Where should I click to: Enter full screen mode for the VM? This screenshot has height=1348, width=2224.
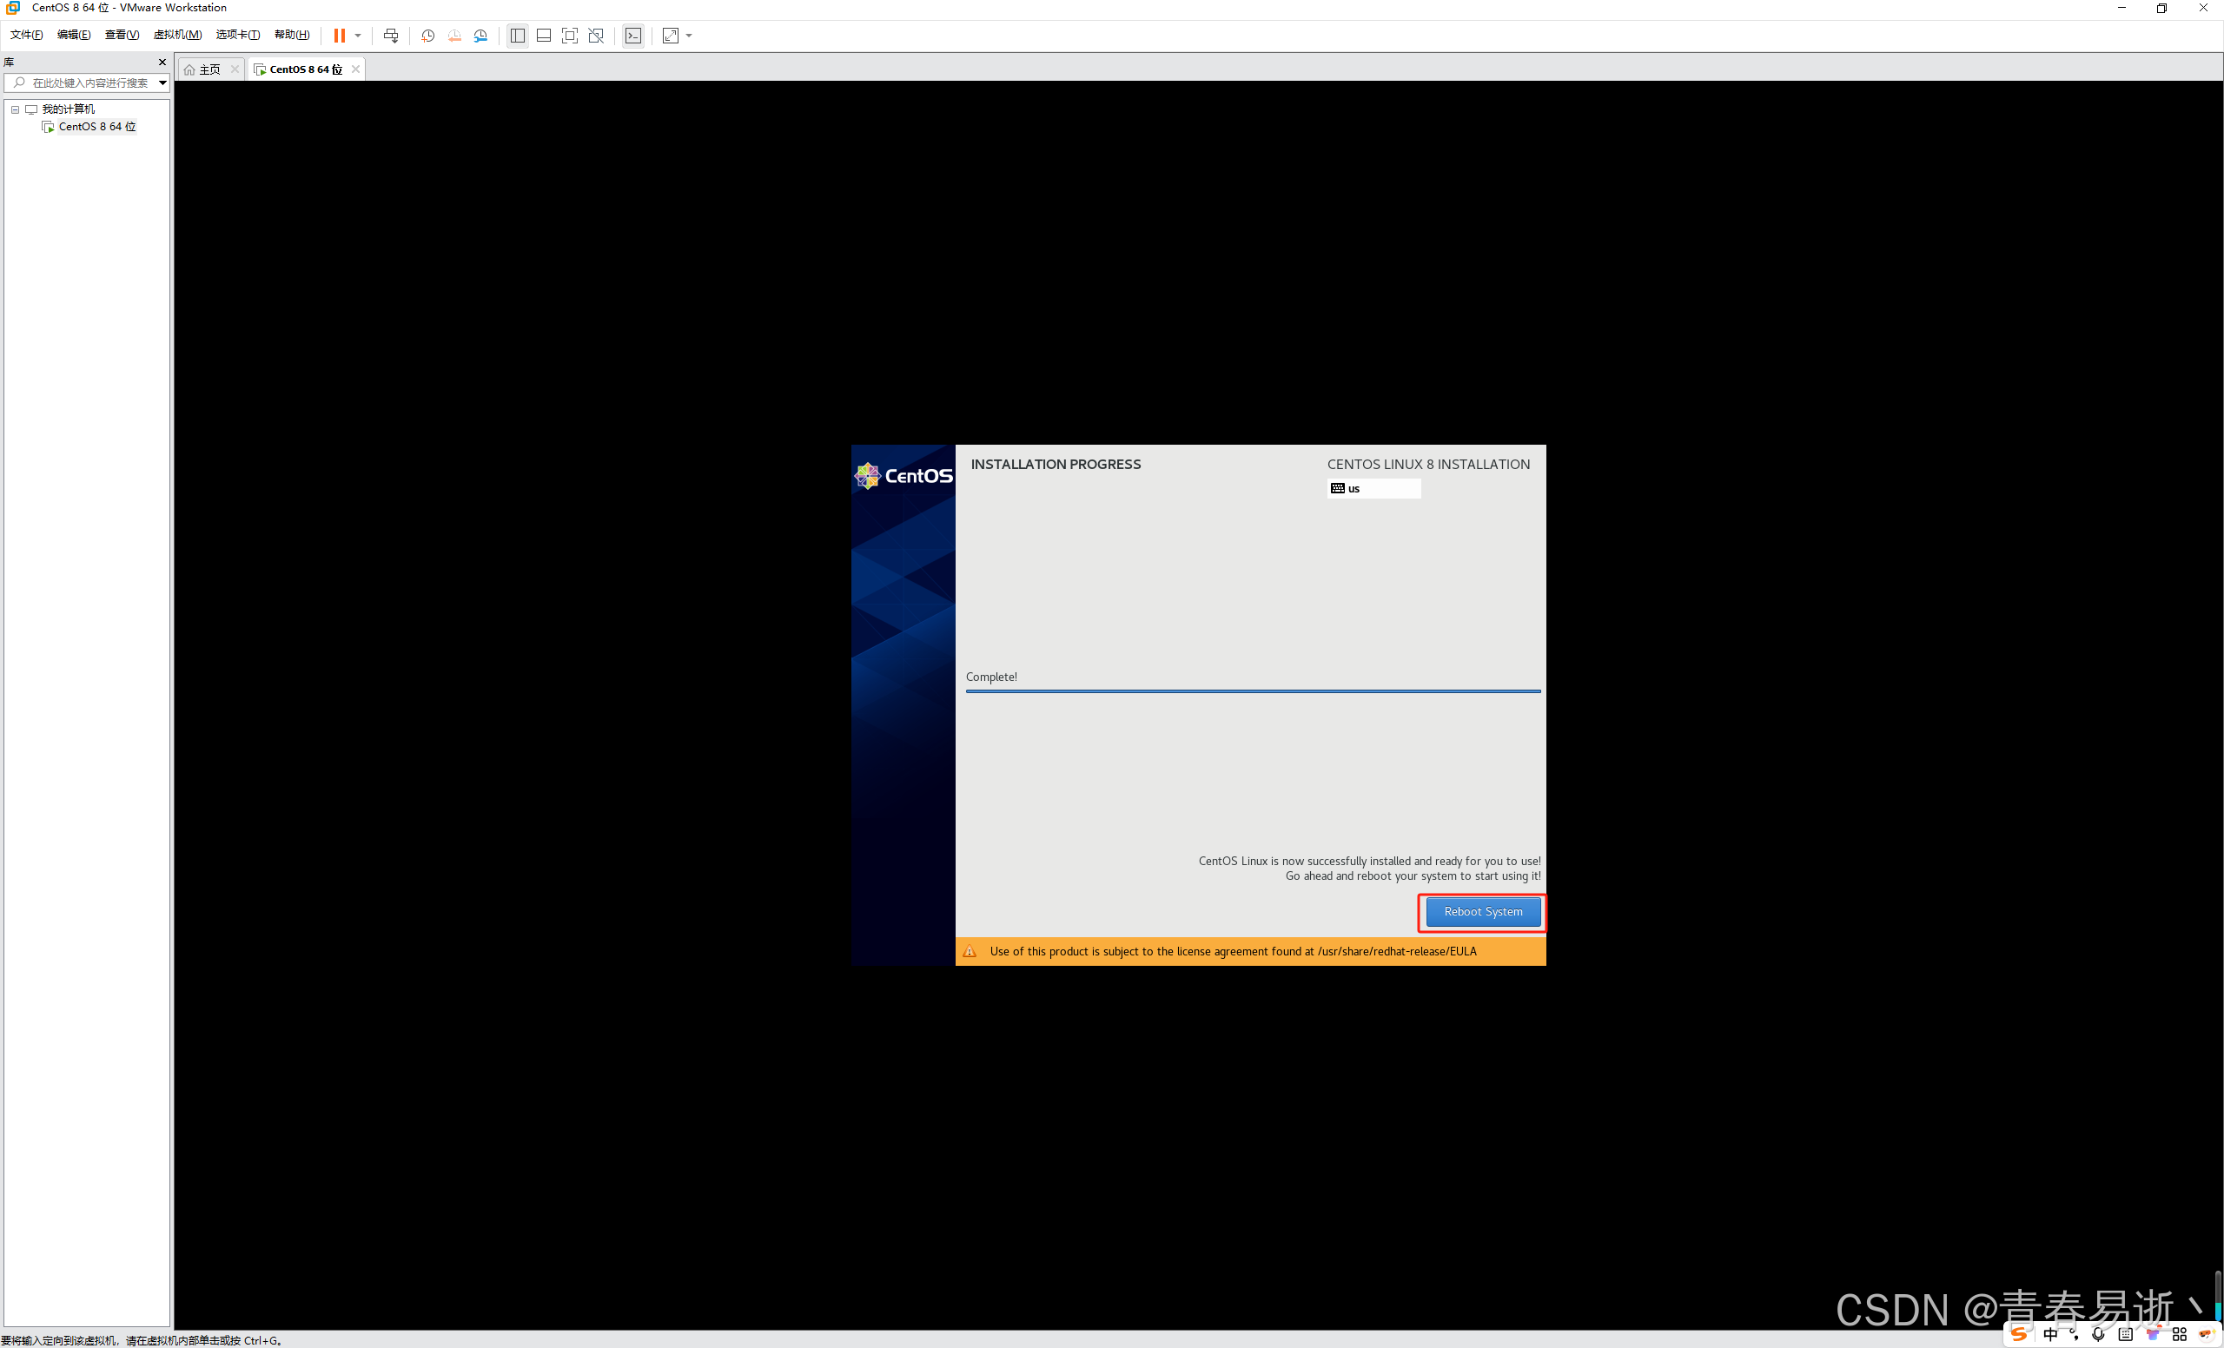(x=570, y=36)
